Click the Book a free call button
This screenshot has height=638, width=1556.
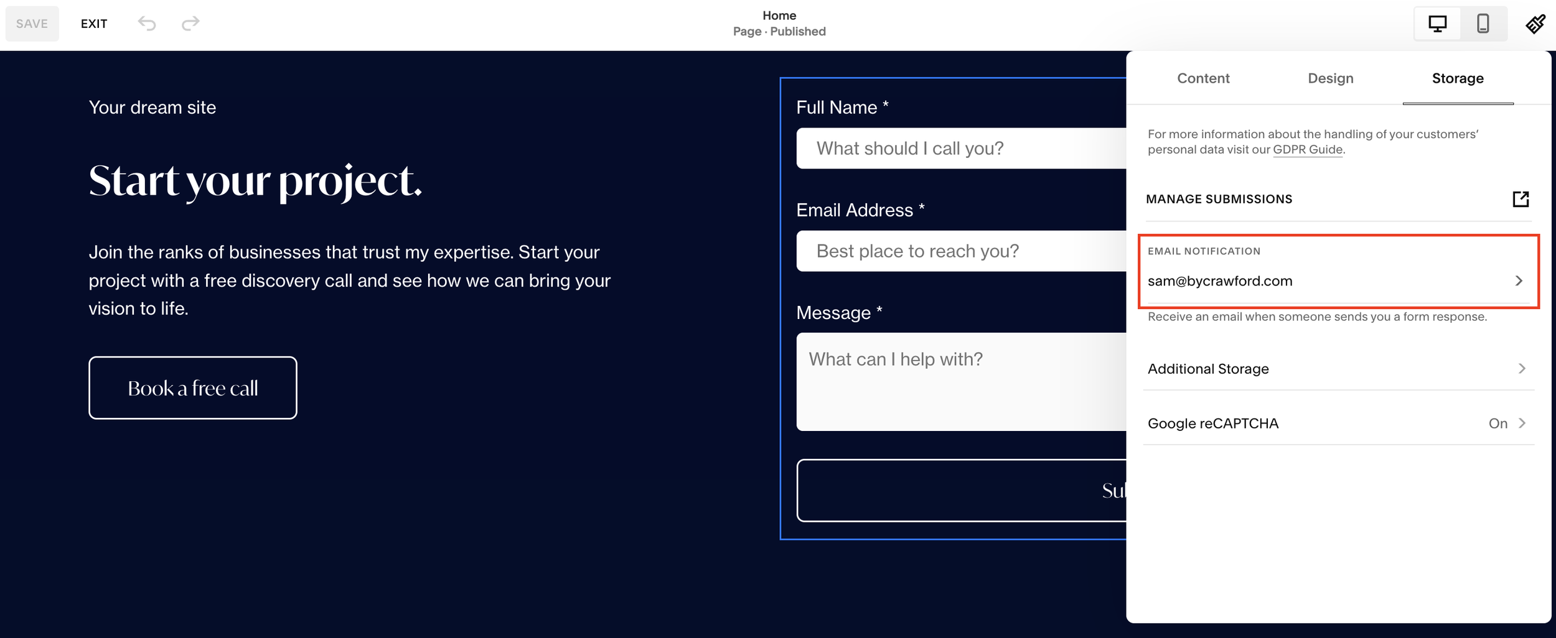[193, 387]
